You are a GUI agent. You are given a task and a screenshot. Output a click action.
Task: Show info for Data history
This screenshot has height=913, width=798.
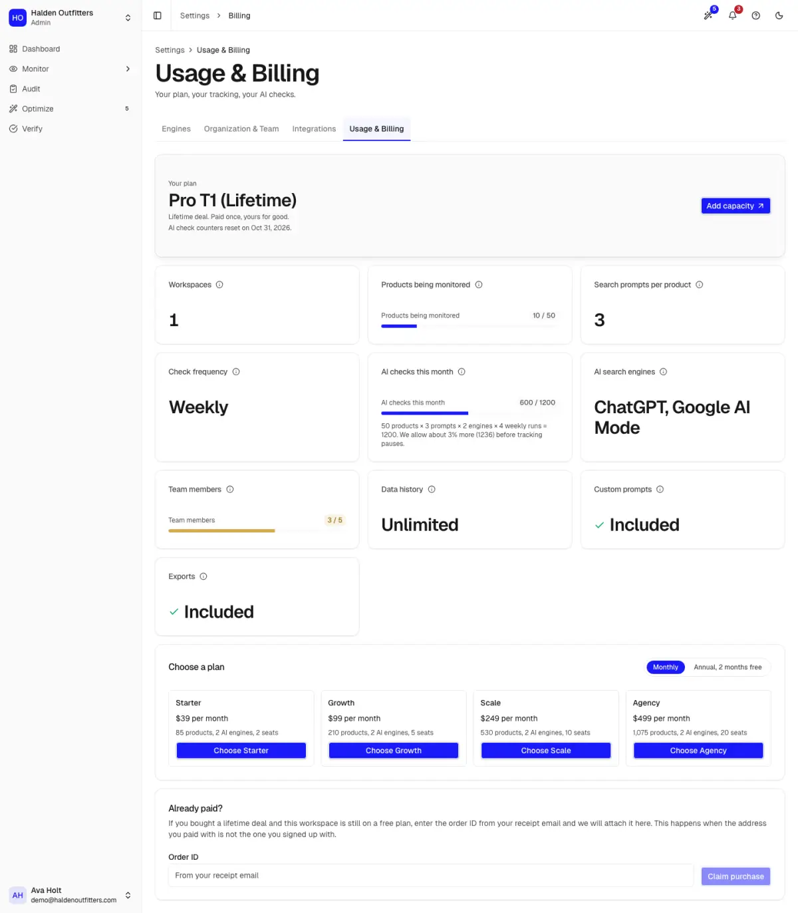point(432,489)
